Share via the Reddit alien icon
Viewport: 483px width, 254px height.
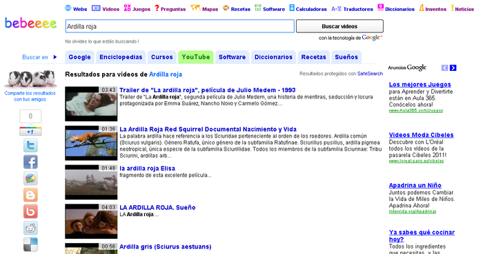click(x=30, y=229)
